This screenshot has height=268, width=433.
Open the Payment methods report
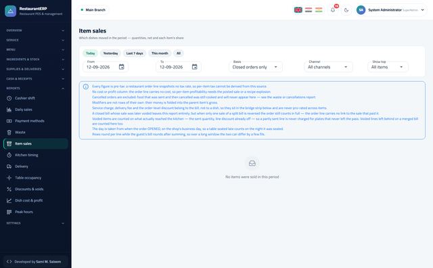pyautogui.click(x=36, y=120)
